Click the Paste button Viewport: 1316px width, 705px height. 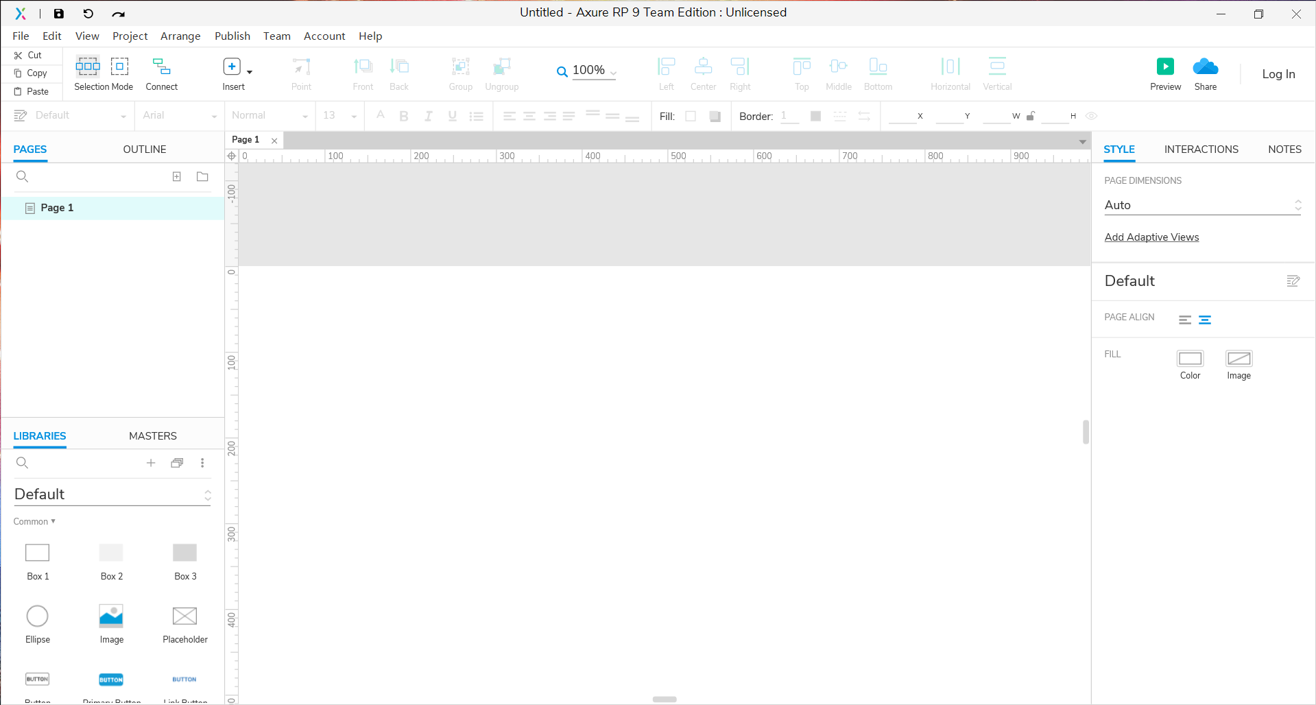coord(32,91)
